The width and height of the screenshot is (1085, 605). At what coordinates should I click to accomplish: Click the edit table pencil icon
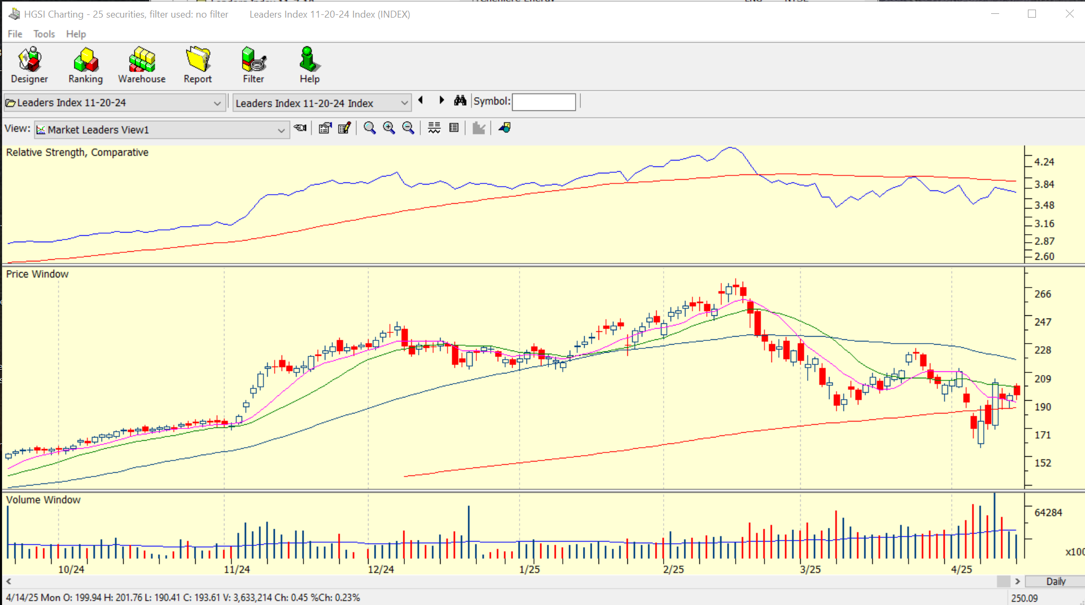[x=345, y=128]
